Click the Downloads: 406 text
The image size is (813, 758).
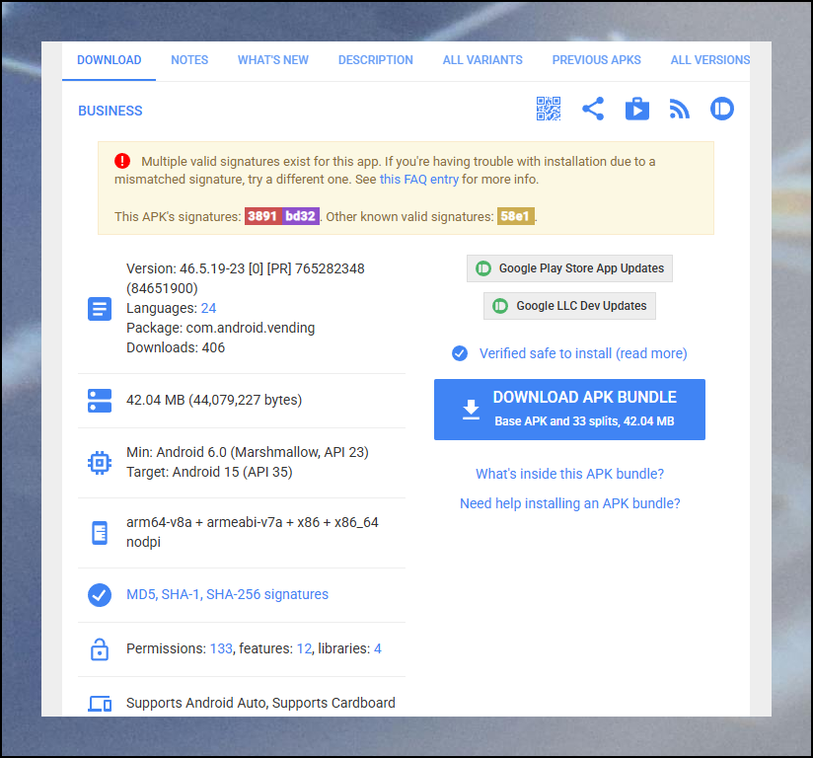coord(176,347)
